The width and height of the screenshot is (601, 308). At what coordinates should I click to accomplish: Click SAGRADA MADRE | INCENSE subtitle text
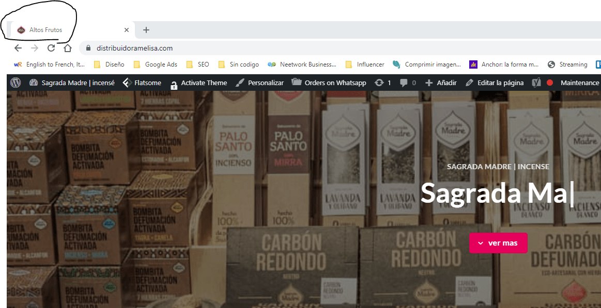coord(498,167)
